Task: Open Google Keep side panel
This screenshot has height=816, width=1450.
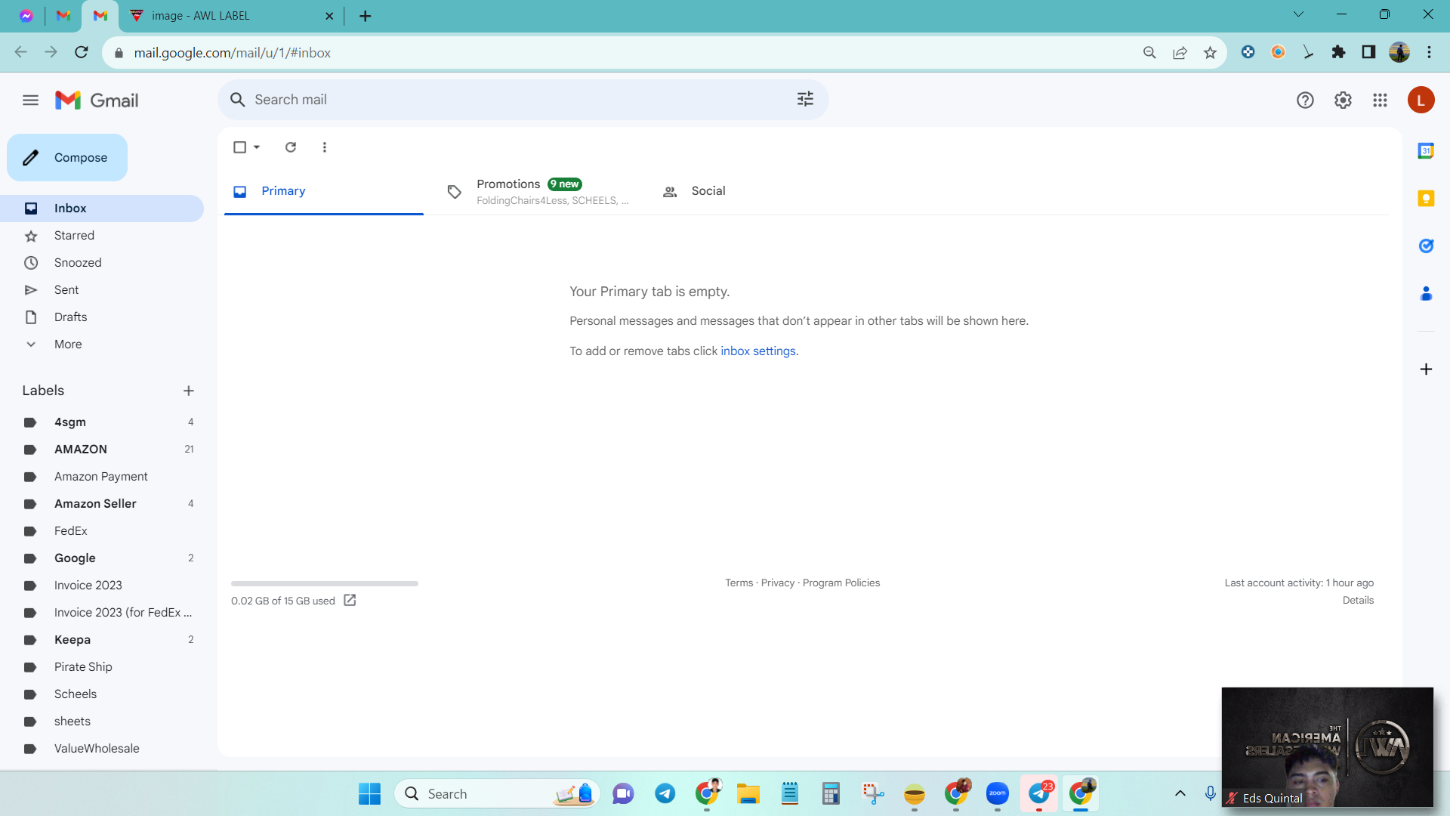Action: pyautogui.click(x=1426, y=199)
